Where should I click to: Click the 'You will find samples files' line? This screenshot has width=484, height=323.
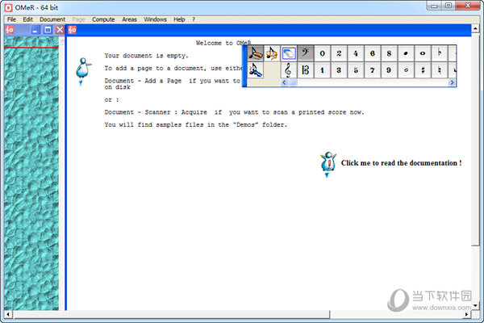pyautogui.click(x=195, y=124)
